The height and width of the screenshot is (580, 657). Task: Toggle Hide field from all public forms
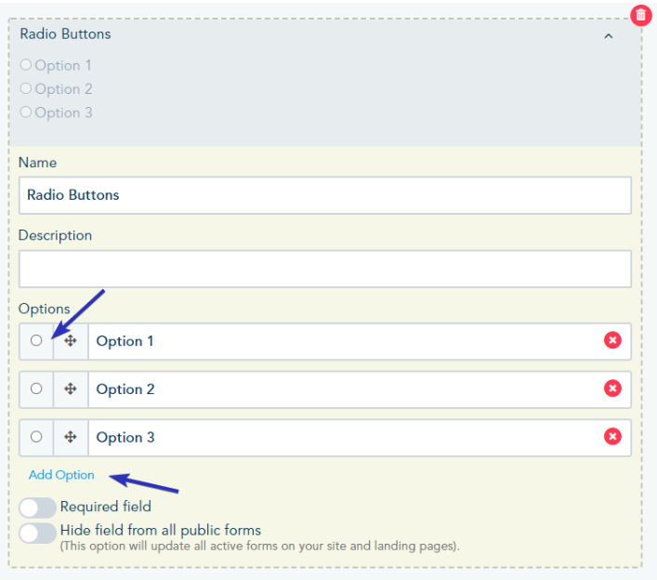point(37,533)
